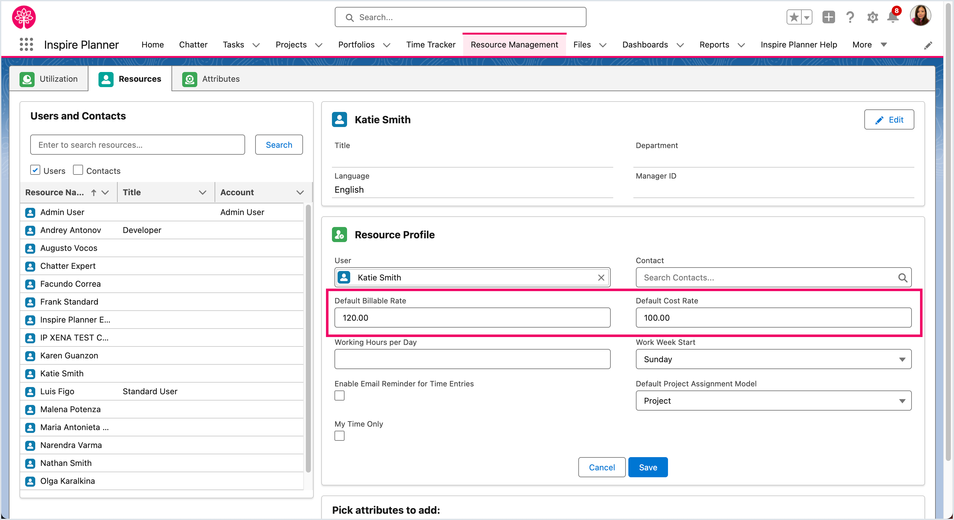Expand the Files menu chevron
Image resolution: width=954 pixels, height=520 pixels.
tap(603, 45)
